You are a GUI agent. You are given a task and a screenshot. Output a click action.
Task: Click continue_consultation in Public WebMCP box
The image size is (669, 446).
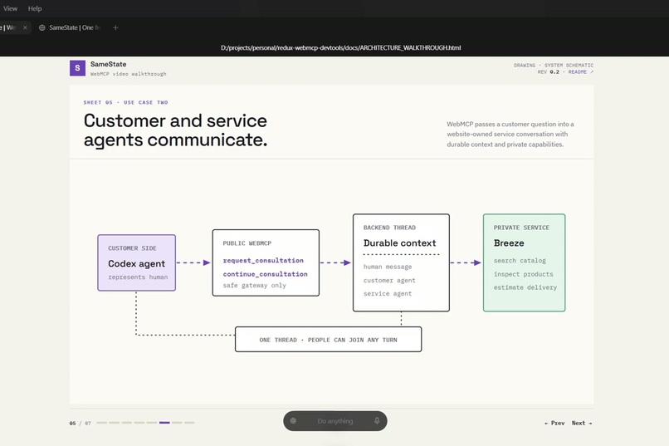coord(265,274)
